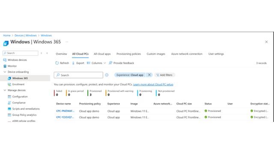Switch to the Overview tab
Image resolution: width=274 pixels, height=154 pixels.
(x=61, y=54)
